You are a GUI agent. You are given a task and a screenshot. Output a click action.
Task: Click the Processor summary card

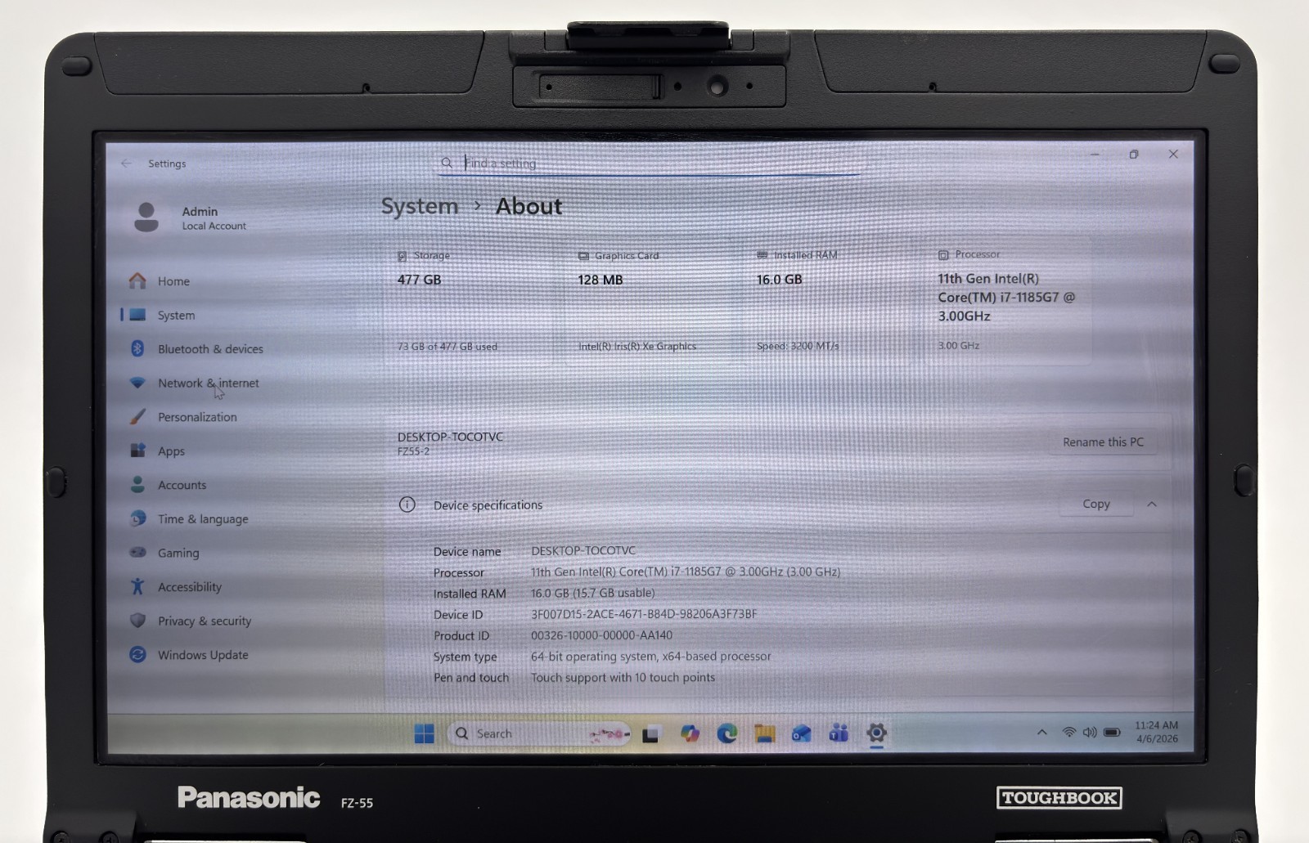pyautogui.click(x=1009, y=301)
